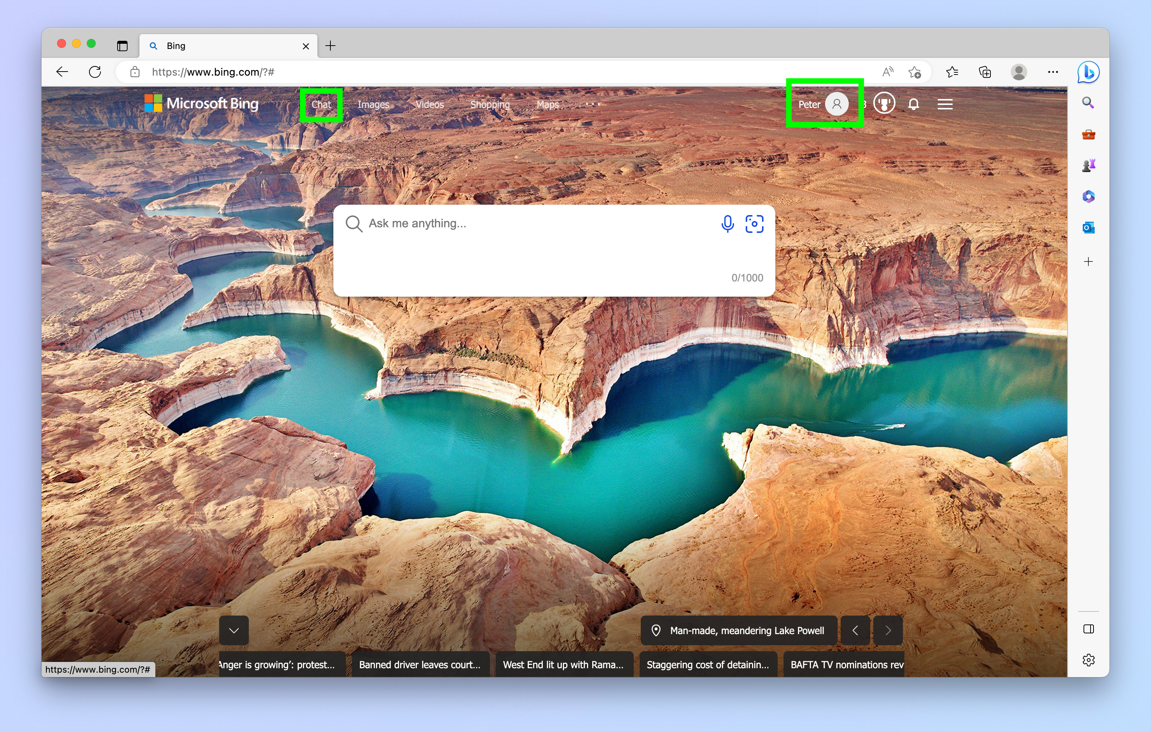1151x732 pixels.
Task: Launch Games from the chess piece sidebar icon
Action: tap(1088, 165)
